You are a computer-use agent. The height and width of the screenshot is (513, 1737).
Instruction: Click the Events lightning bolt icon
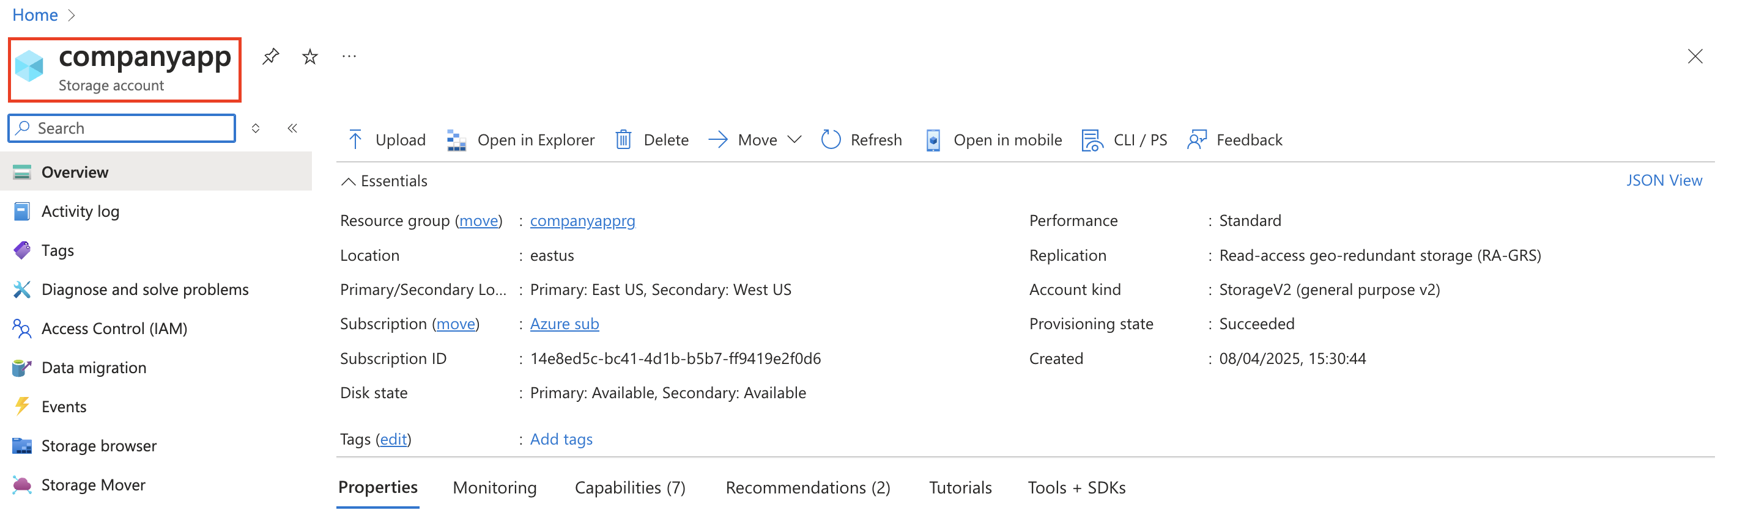click(21, 406)
